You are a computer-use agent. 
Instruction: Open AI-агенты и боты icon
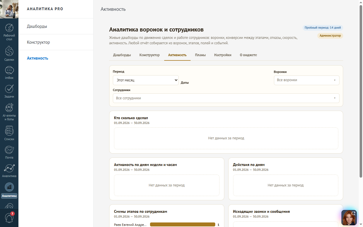[9, 108]
